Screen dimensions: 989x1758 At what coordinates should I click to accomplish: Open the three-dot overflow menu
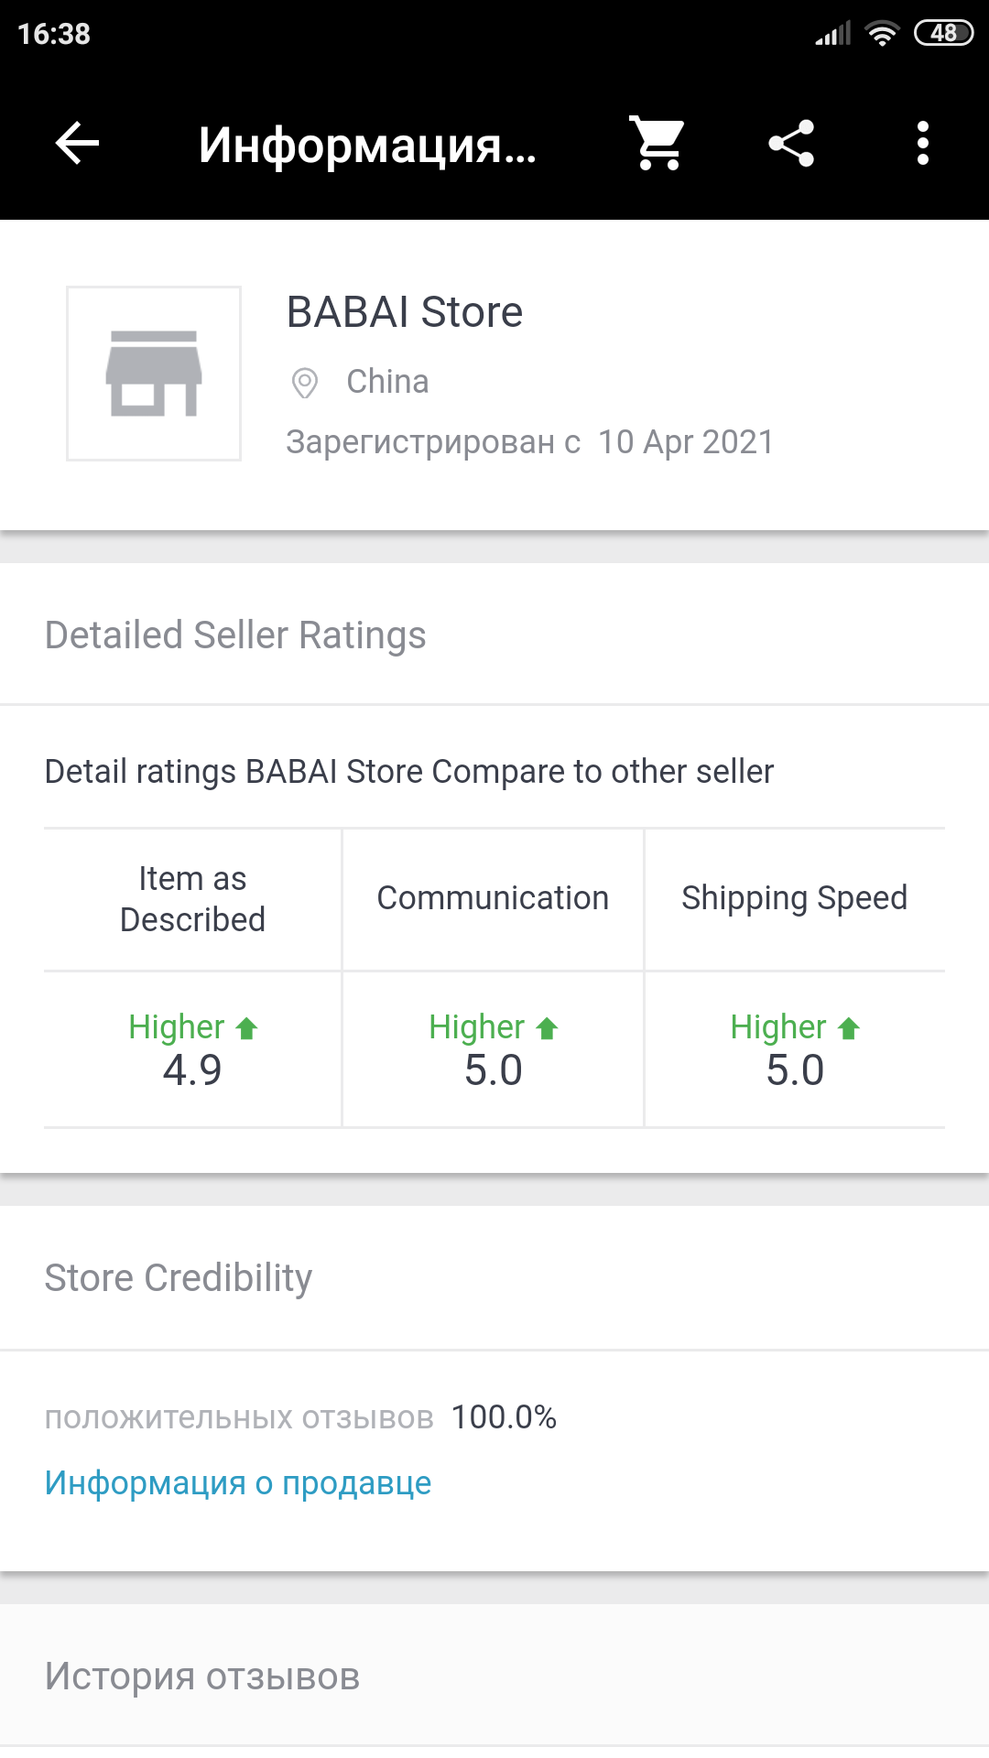(x=923, y=144)
